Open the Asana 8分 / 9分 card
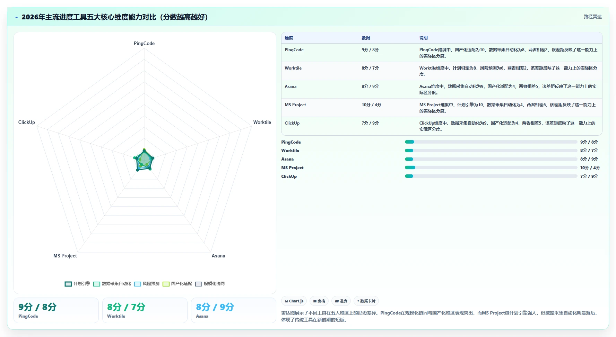 (234, 310)
